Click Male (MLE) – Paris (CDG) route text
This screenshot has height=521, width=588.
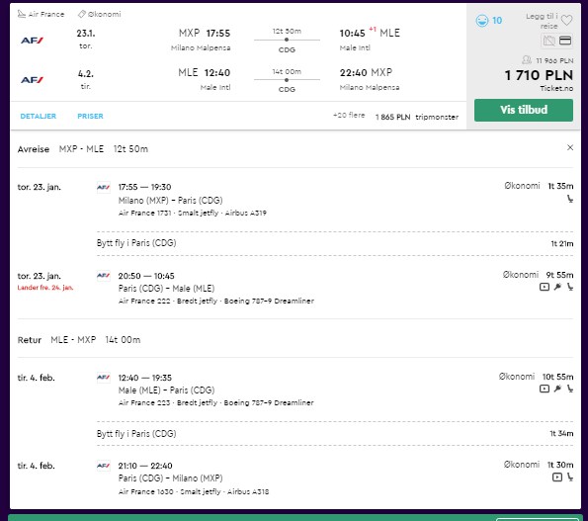pos(166,391)
